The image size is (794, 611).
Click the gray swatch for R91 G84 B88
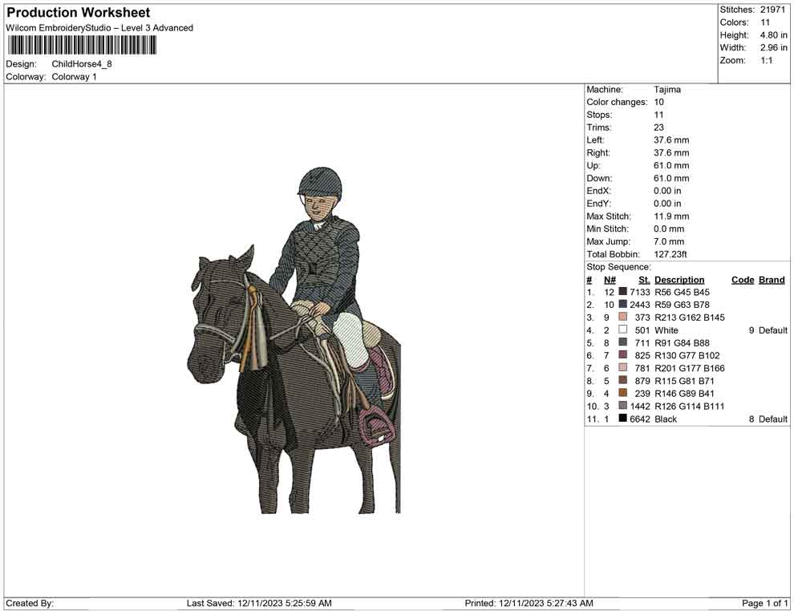coord(623,342)
